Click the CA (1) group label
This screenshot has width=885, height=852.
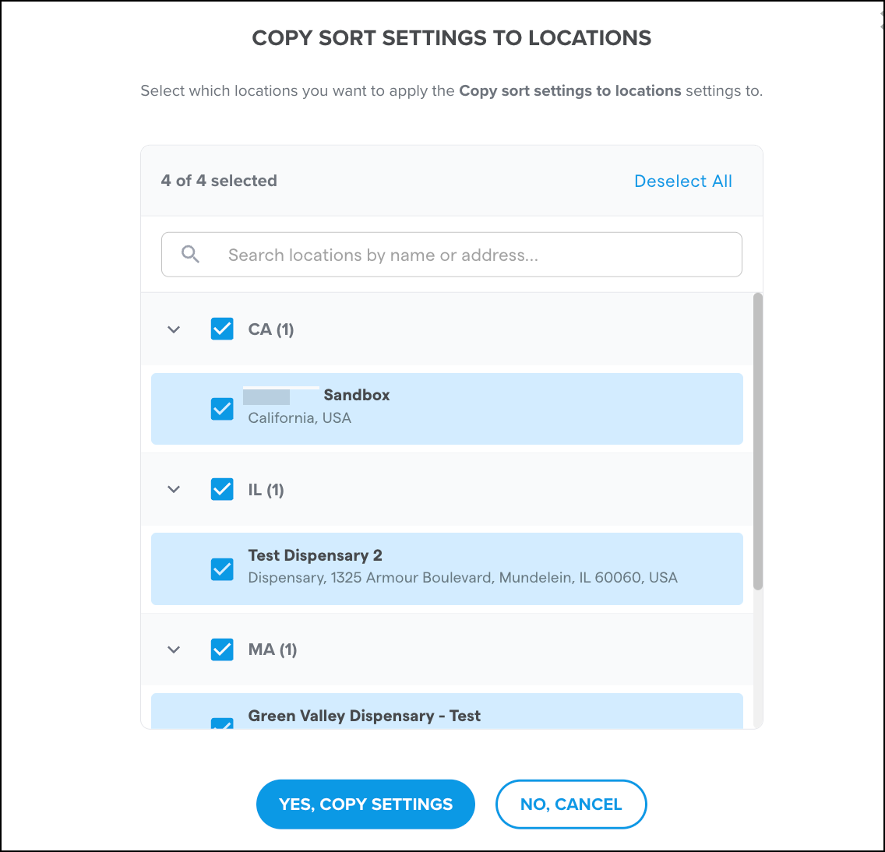point(271,329)
